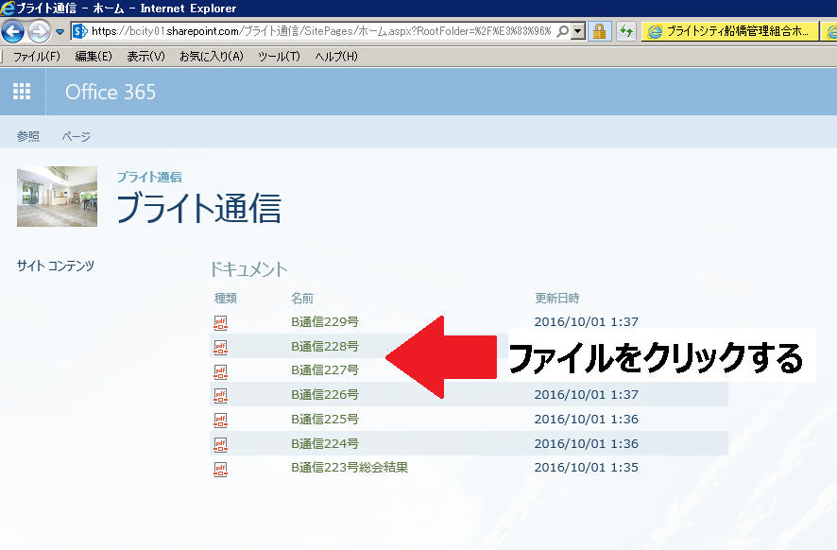This screenshot has width=837, height=550.
Task: Switch to the ブライトシティ船橋管理組合 tab
Action: pyautogui.click(x=729, y=31)
